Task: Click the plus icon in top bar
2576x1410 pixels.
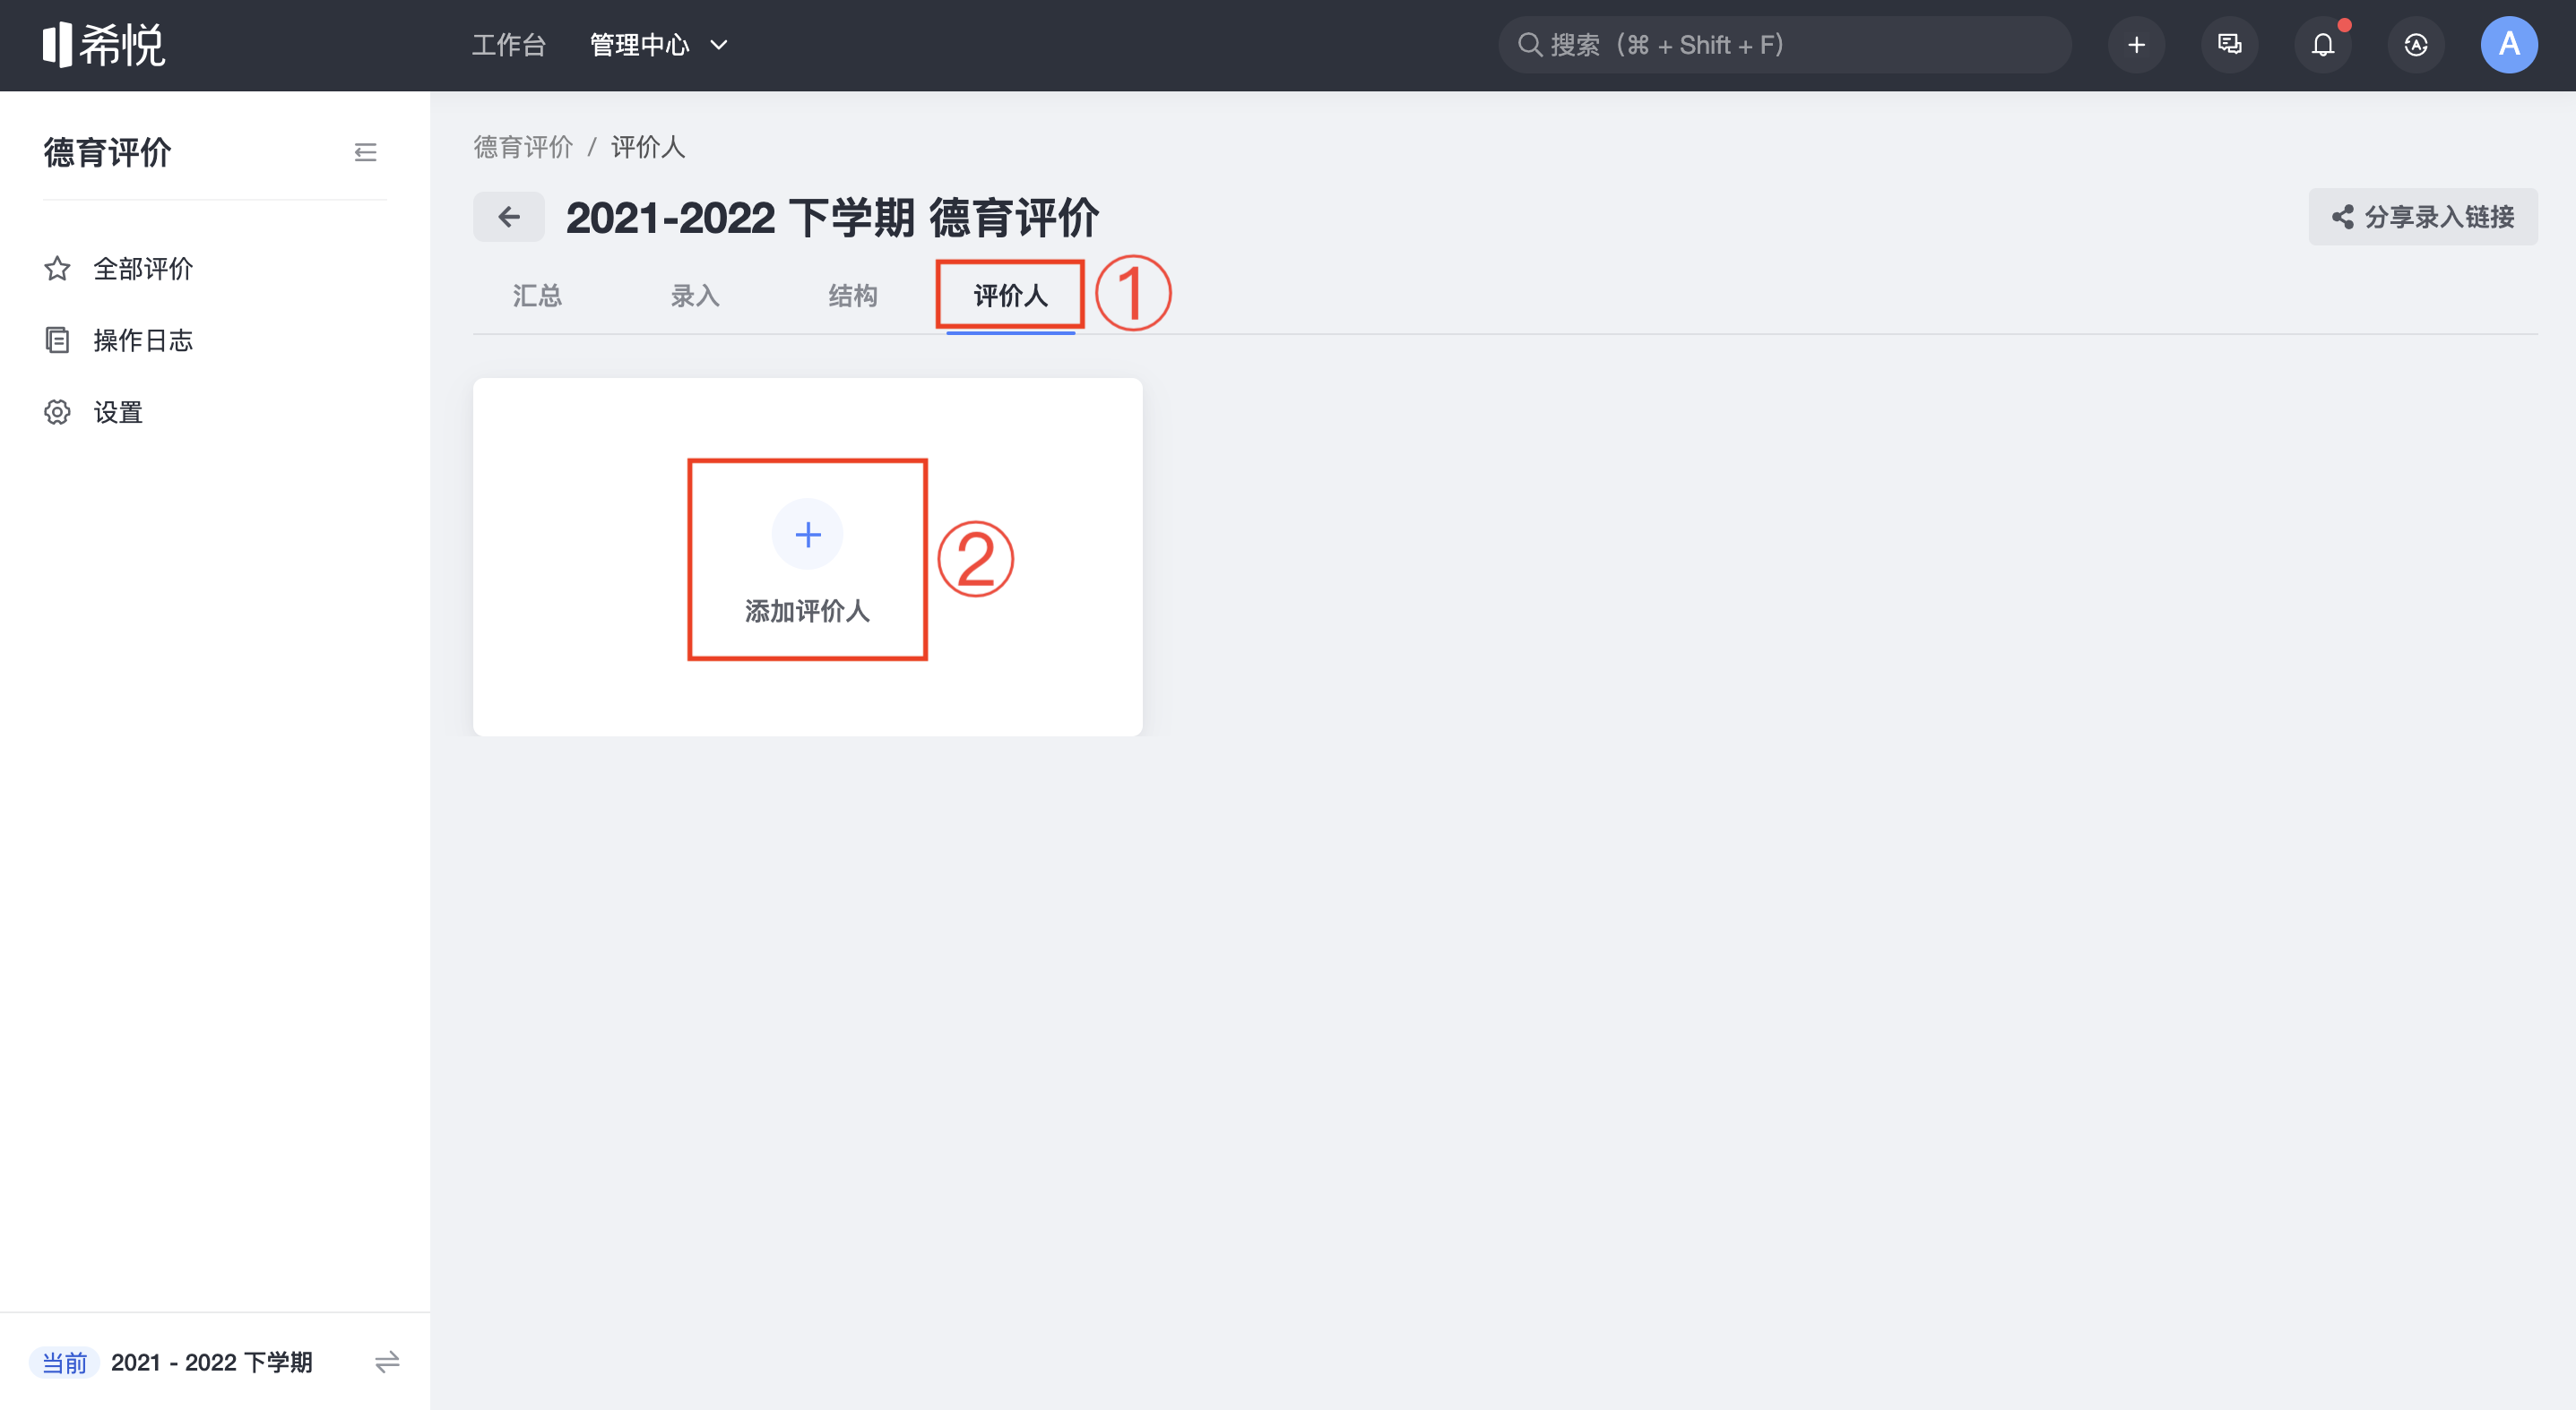Action: click(x=2136, y=45)
